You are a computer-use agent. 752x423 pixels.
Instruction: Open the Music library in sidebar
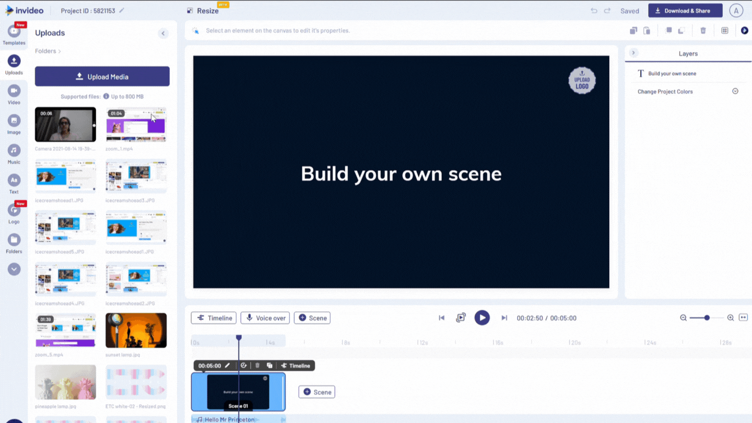tap(14, 154)
